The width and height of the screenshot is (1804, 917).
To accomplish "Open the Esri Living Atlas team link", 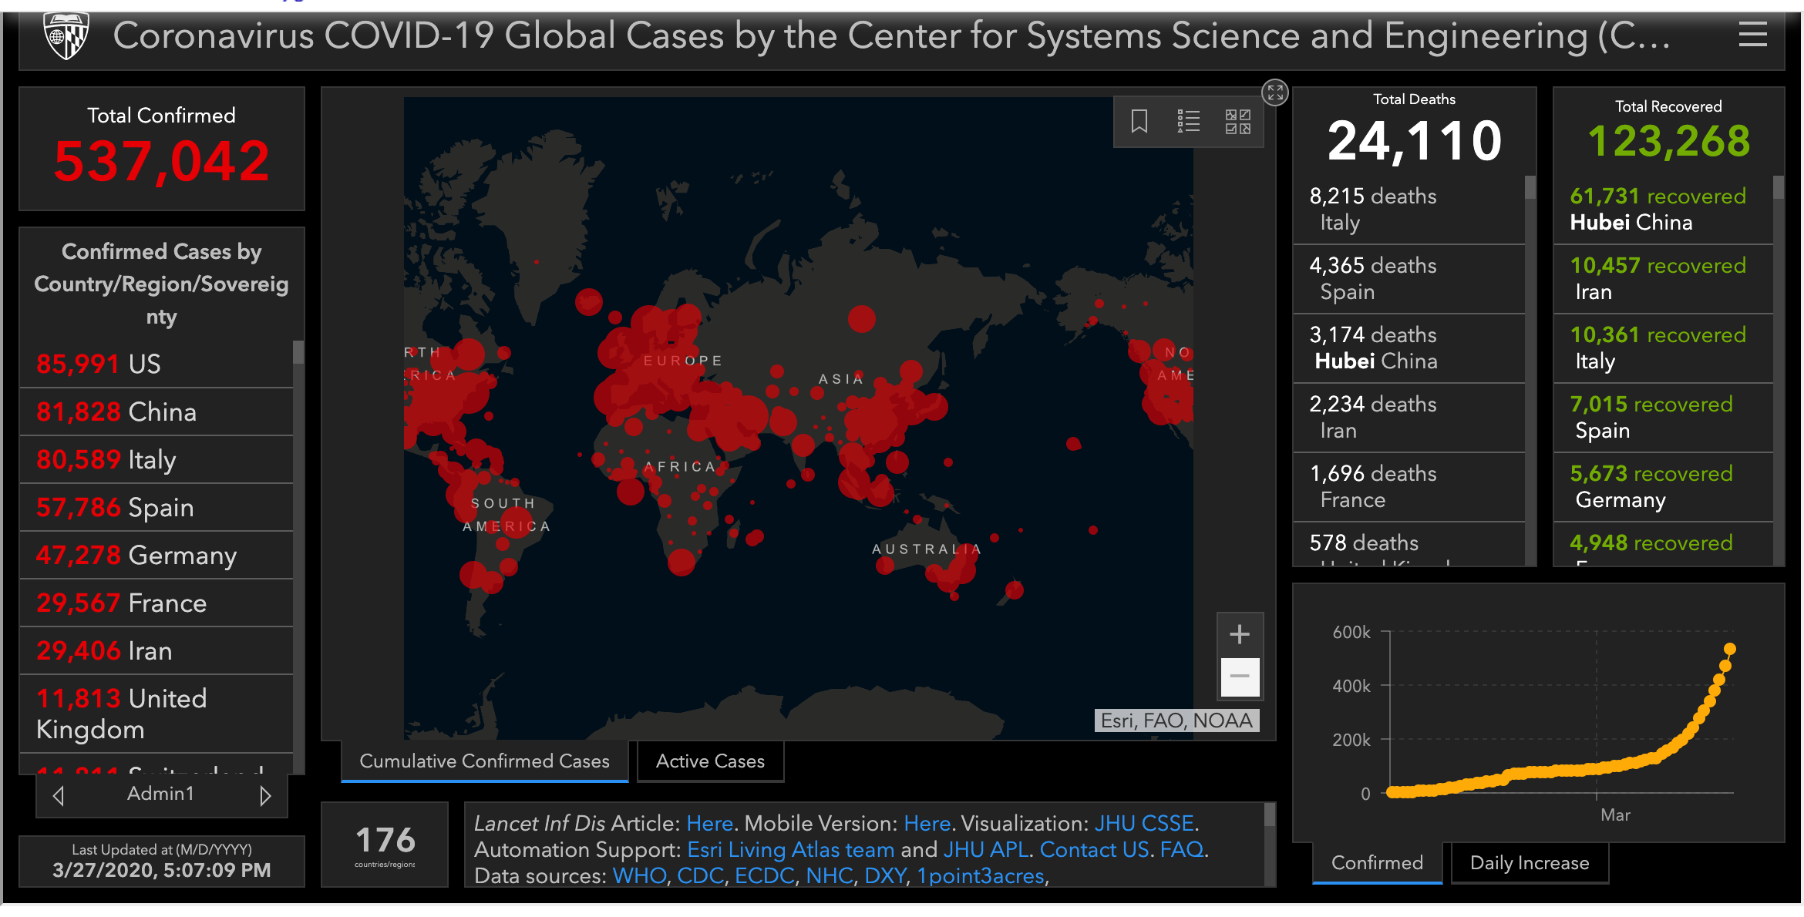I will click(790, 849).
